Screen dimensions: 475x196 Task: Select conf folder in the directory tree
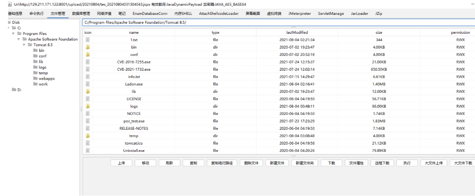click(x=42, y=56)
